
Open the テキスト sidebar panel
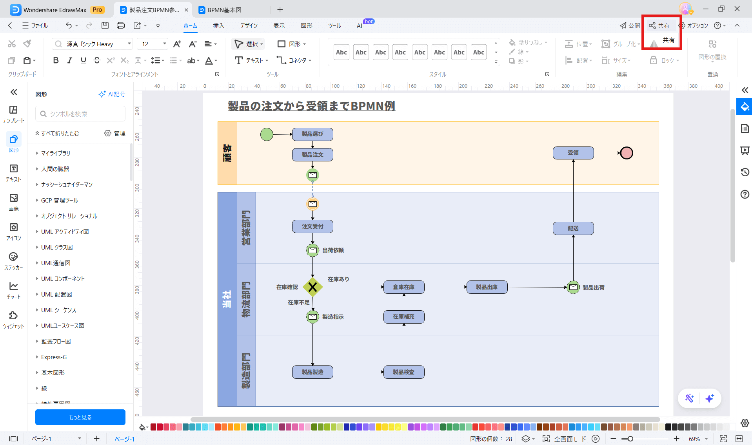click(13, 173)
